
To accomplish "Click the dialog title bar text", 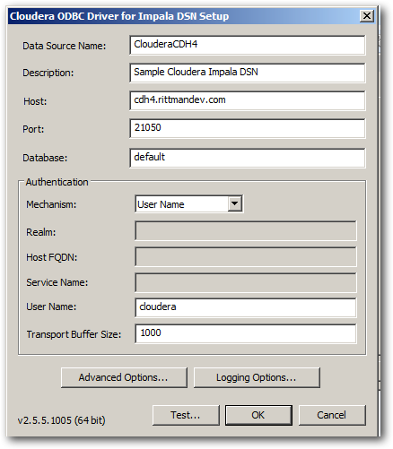I will [x=119, y=16].
